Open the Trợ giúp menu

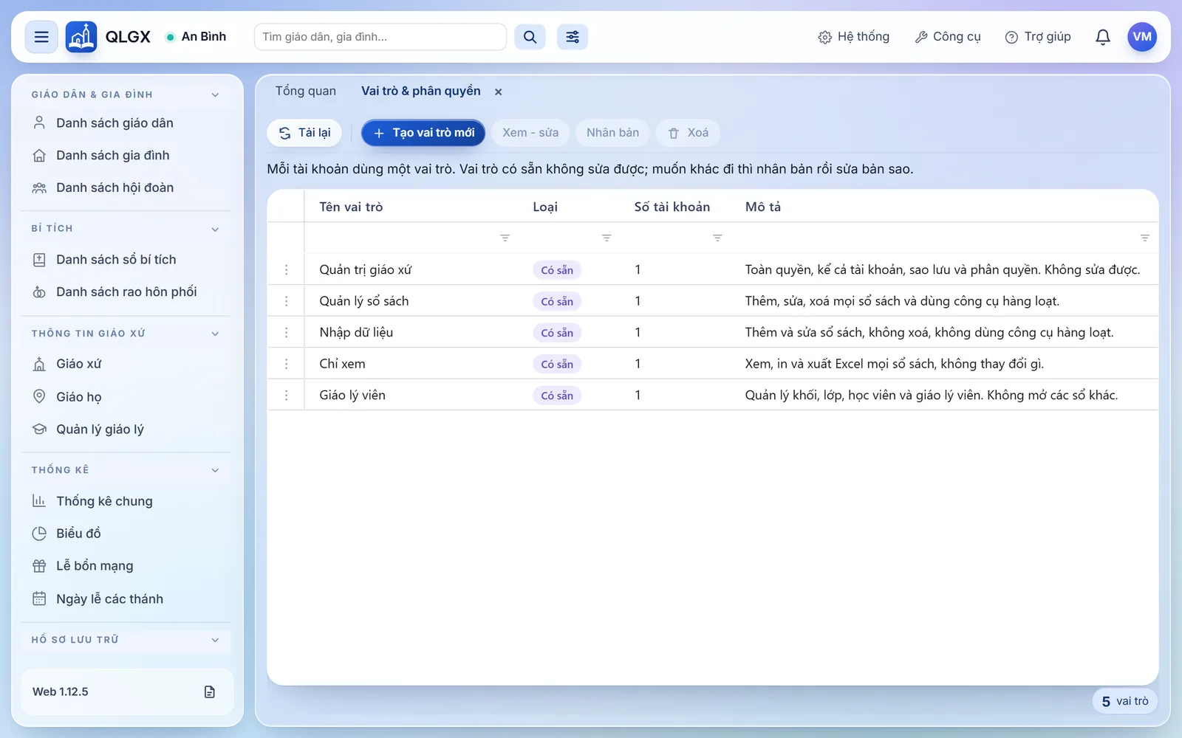[1038, 37]
